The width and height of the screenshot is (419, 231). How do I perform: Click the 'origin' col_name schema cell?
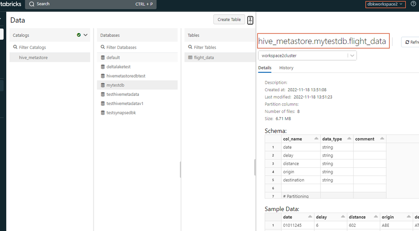[x=301, y=172]
